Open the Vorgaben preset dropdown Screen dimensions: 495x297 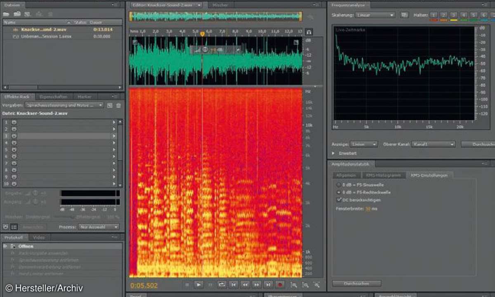64,105
